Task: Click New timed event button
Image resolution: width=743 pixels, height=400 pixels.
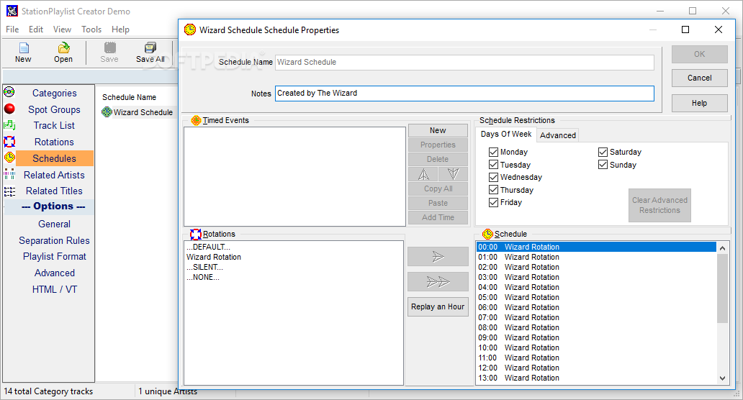Action: pyautogui.click(x=438, y=131)
